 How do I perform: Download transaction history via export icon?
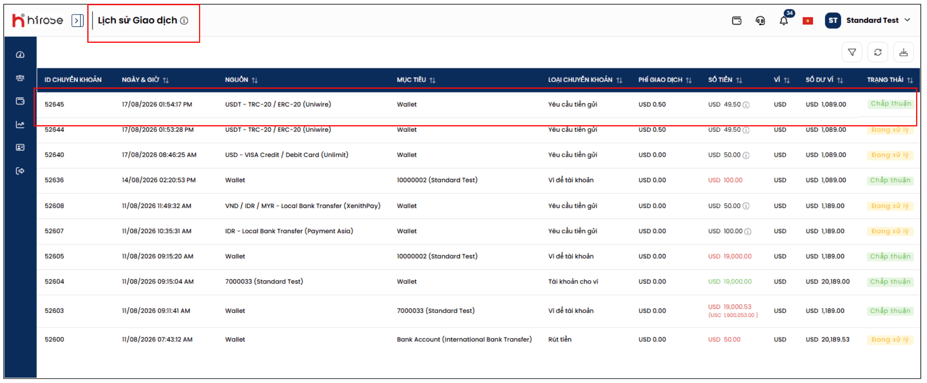click(903, 53)
